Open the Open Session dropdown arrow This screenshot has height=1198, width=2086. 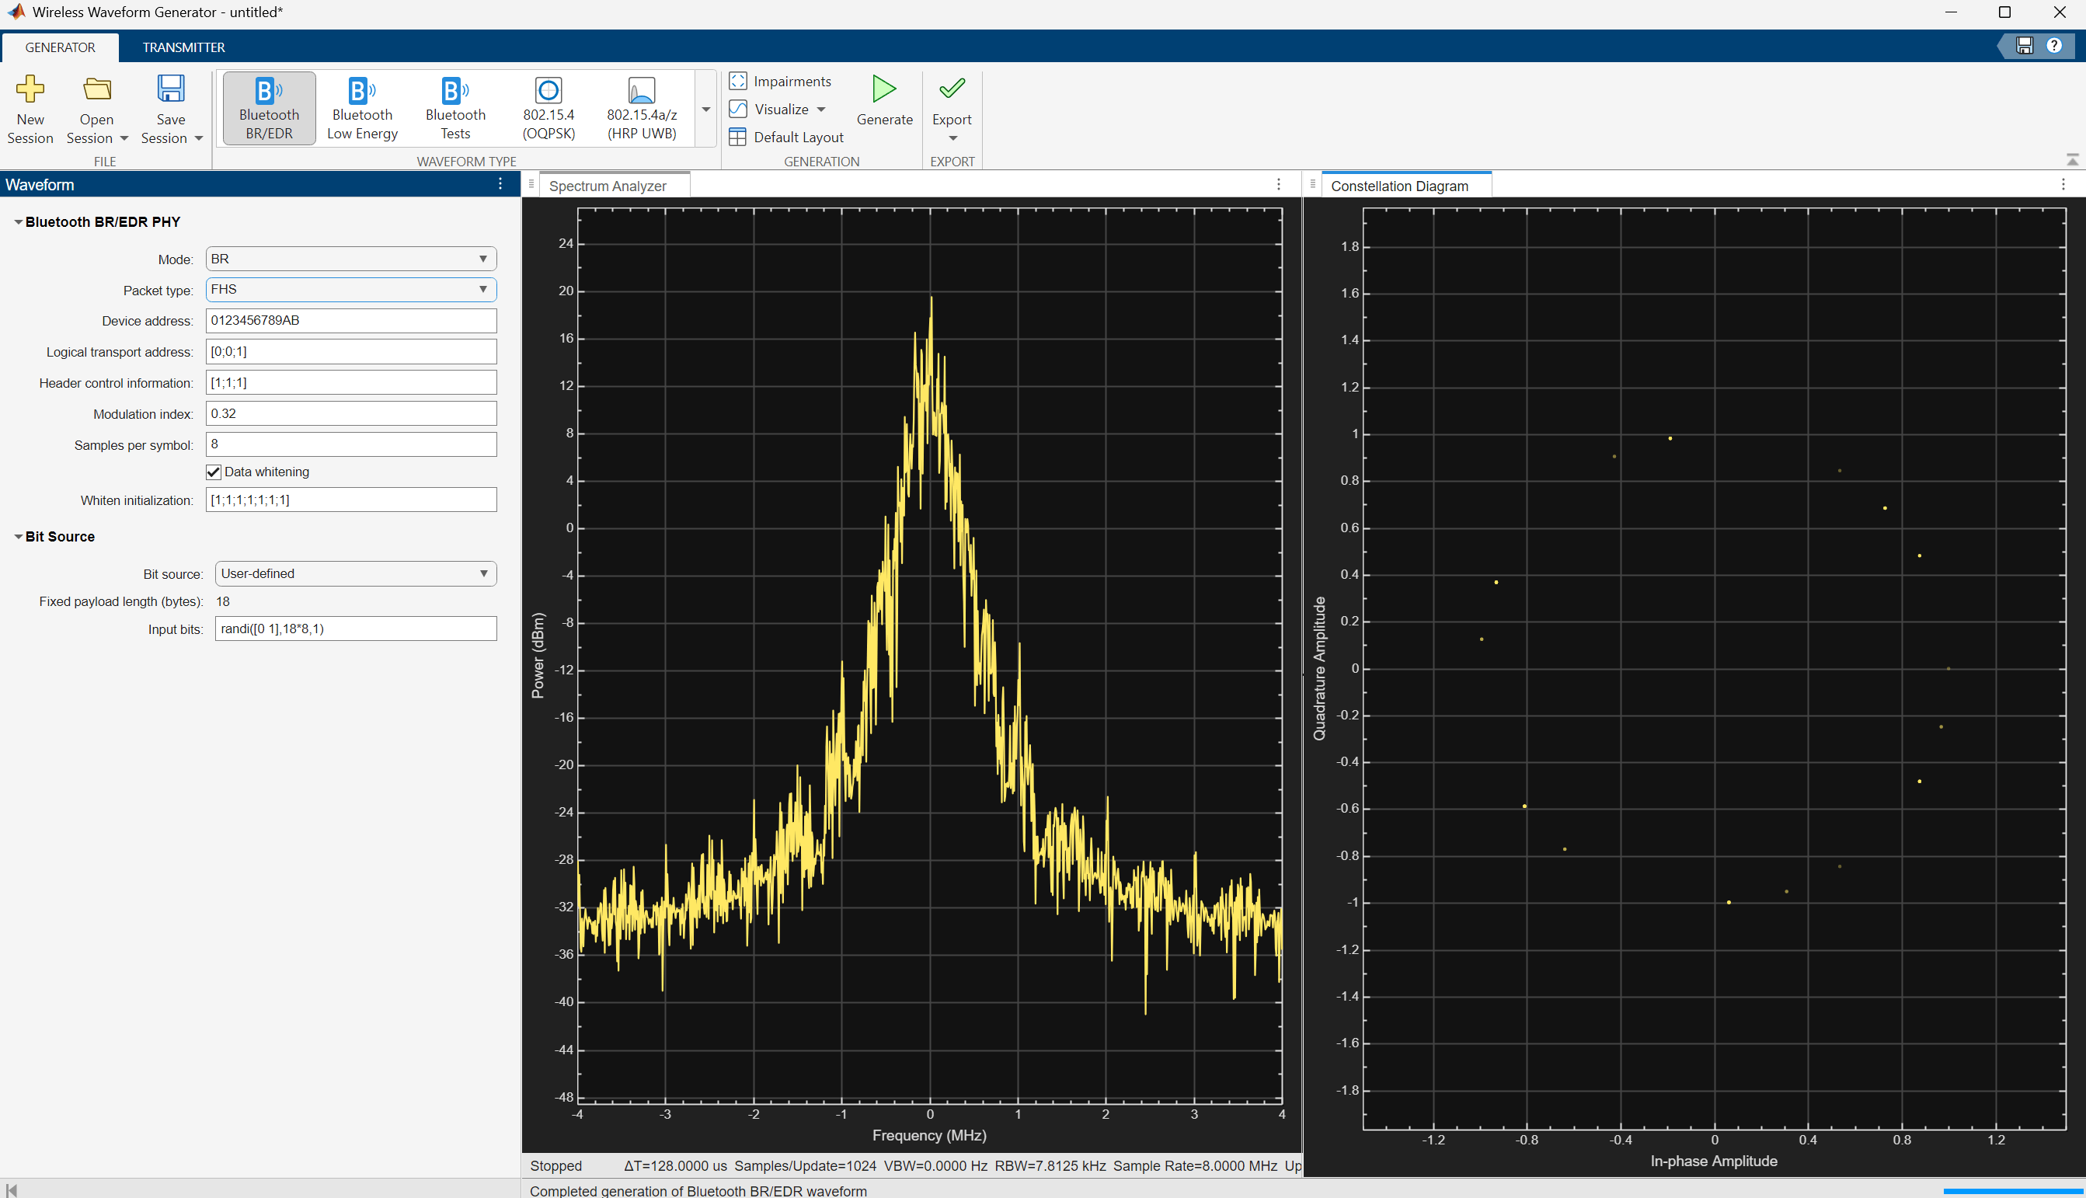(124, 138)
